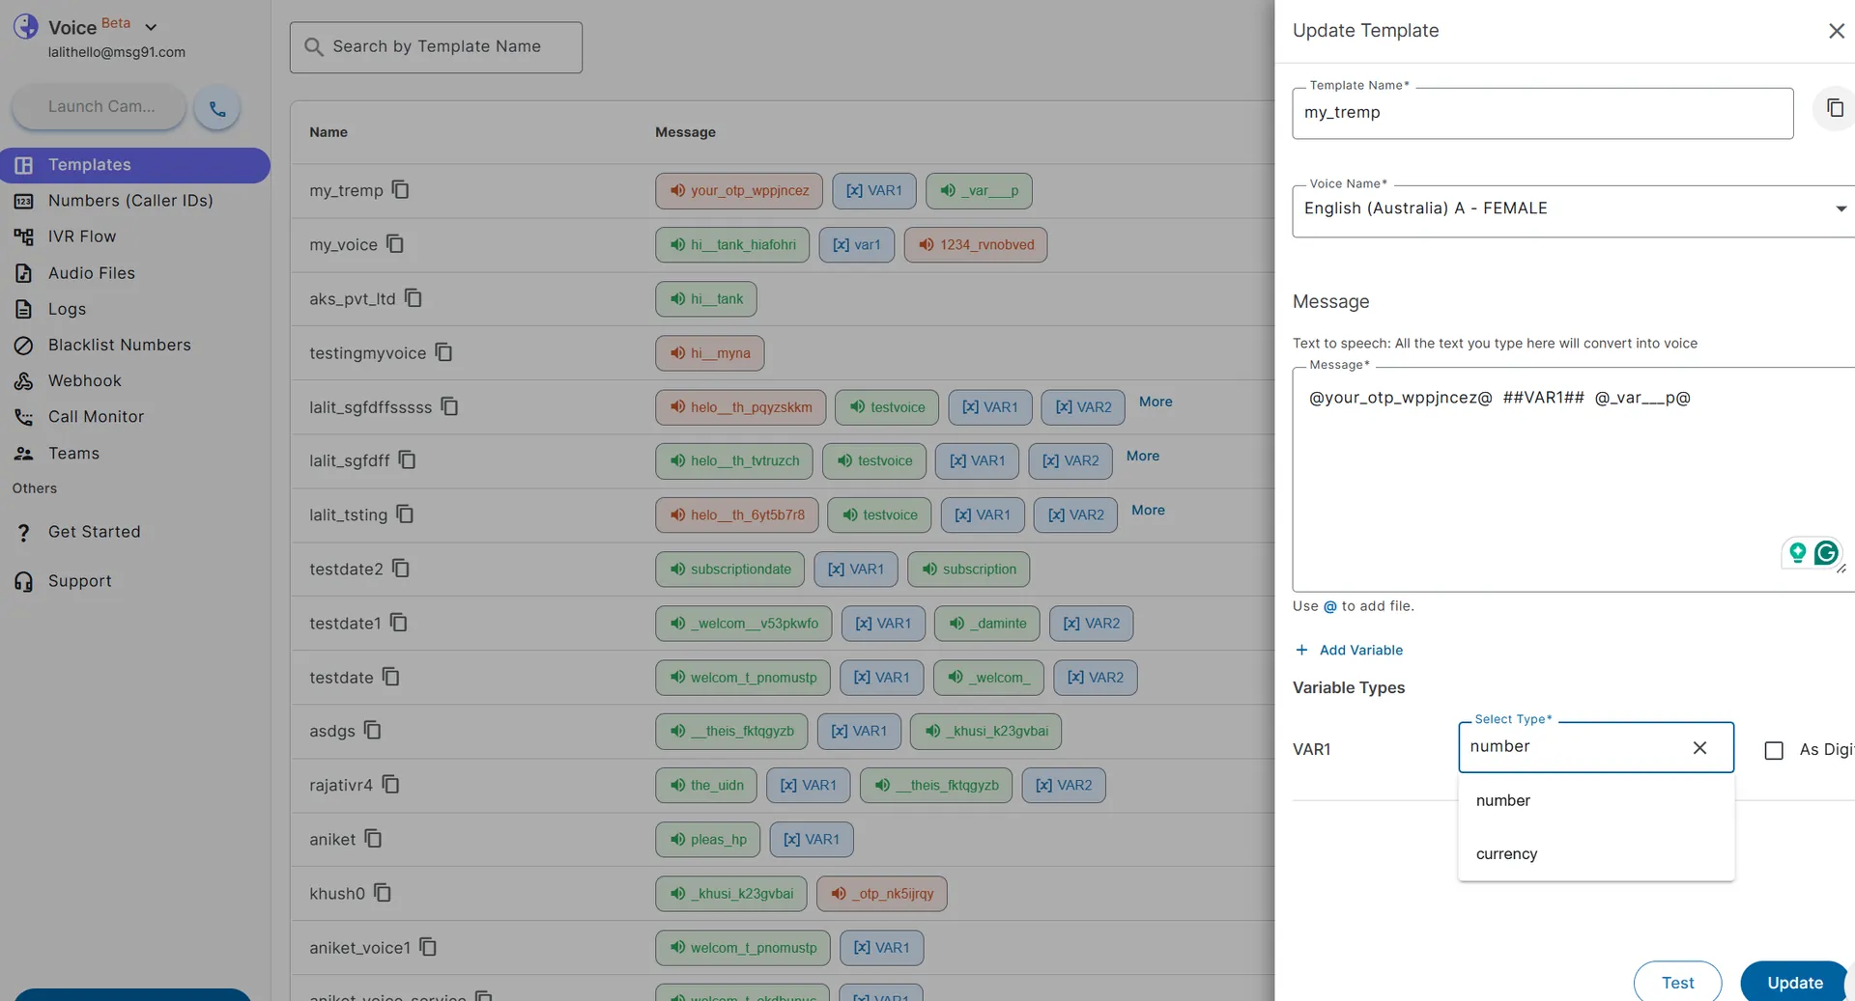Show More tags for lalit_tsting row
The image size is (1855, 1001).
point(1148,511)
